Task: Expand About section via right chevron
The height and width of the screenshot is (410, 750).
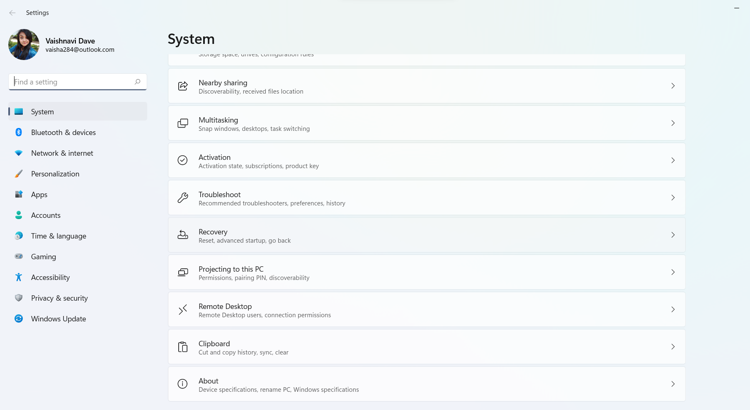Action: coord(673,384)
